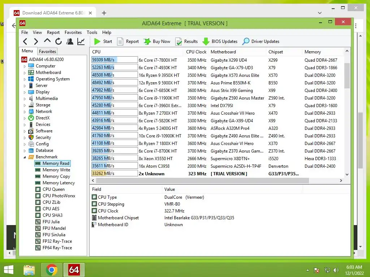Select the CPU SHA3 benchmark
Viewport: 370px width, 277px height.
click(49, 215)
